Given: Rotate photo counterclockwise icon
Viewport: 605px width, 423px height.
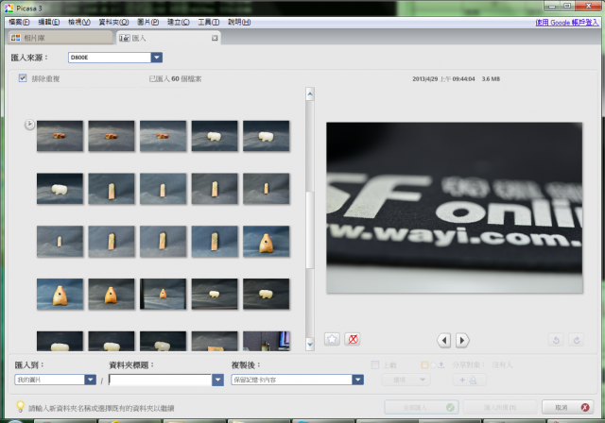Looking at the screenshot, I should [x=556, y=340].
